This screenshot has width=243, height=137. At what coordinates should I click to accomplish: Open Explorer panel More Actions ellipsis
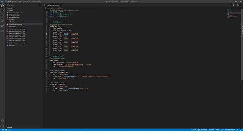(40, 5)
